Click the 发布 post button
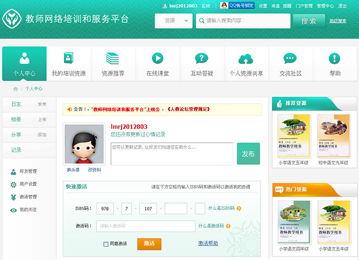Screen dimensions: 359x260 (x=248, y=154)
